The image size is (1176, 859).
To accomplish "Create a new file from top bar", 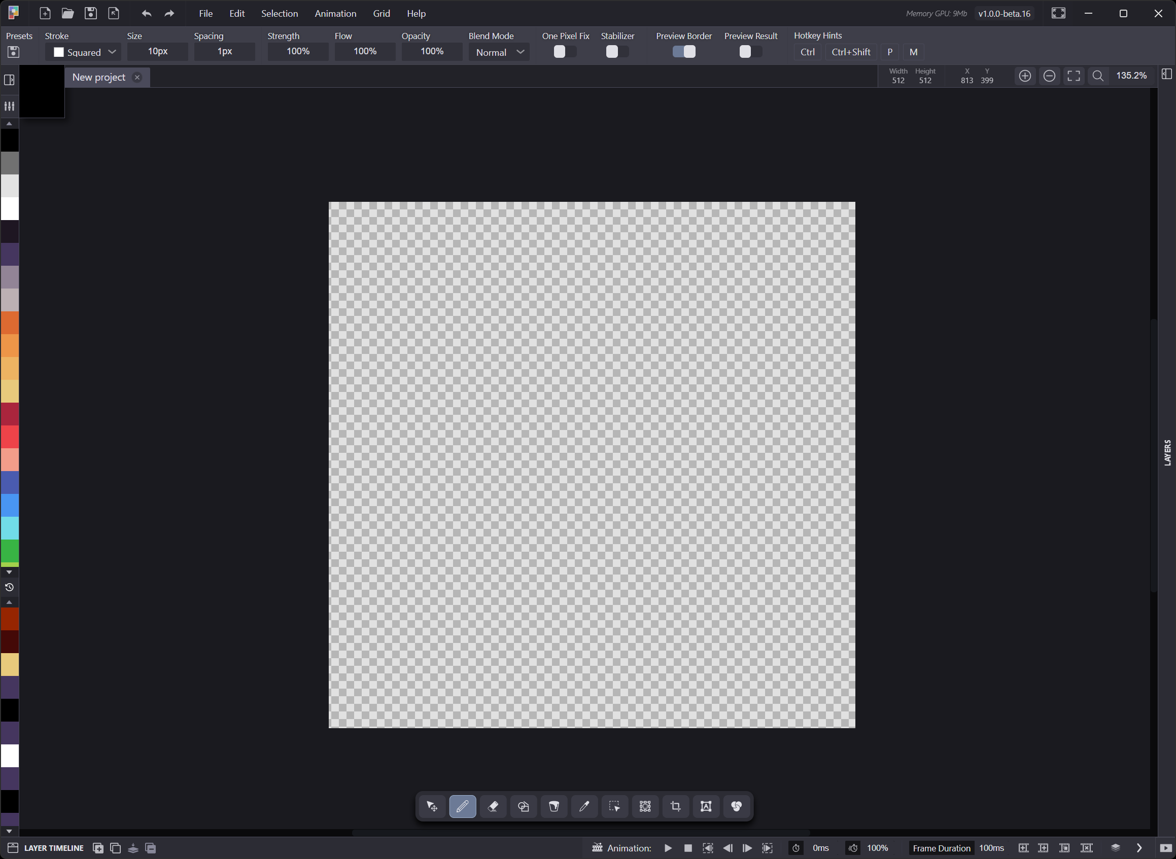I will [45, 13].
